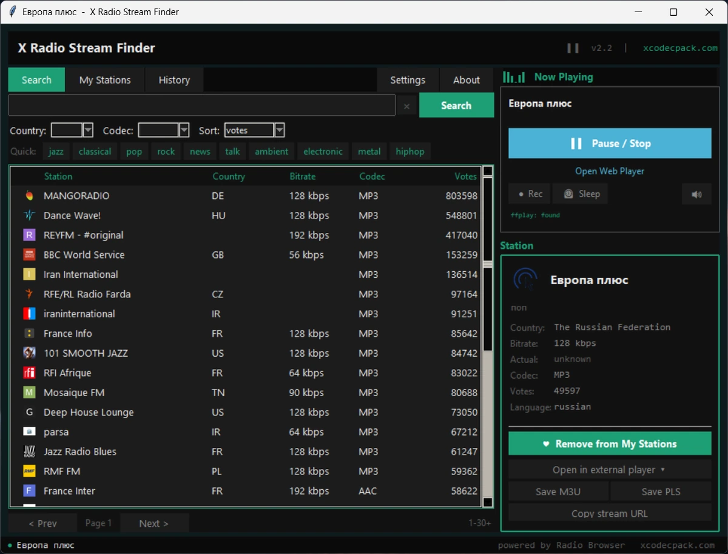Visit xcodecpack.com link in header
Image resolution: width=728 pixels, height=554 pixels.
pyautogui.click(x=680, y=48)
